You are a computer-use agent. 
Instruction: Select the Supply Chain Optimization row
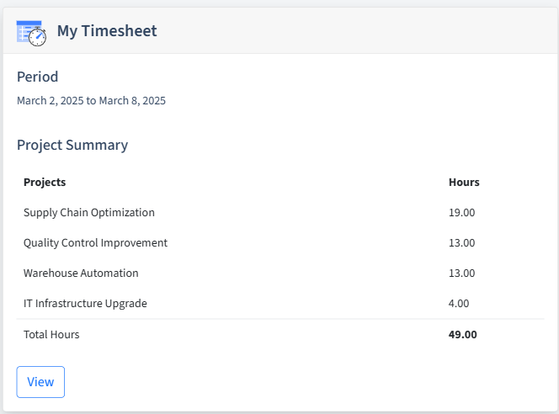point(280,212)
